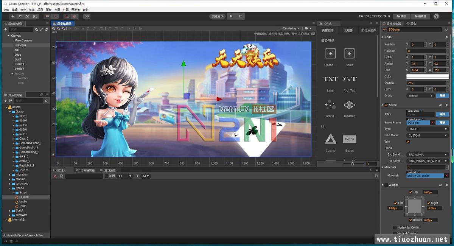The height and width of the screenshot is (246, 454).
Task: Open the console log type All dropdown
Action: coord(125,176)
